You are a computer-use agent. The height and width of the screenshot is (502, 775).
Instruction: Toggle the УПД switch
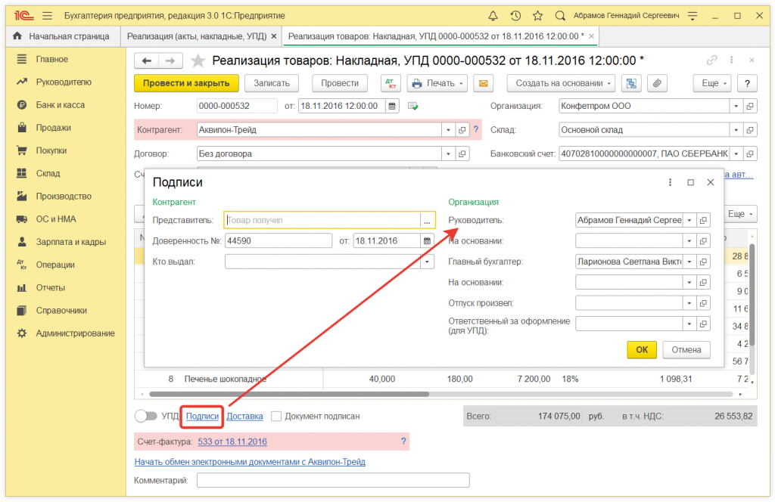point(145,416)
